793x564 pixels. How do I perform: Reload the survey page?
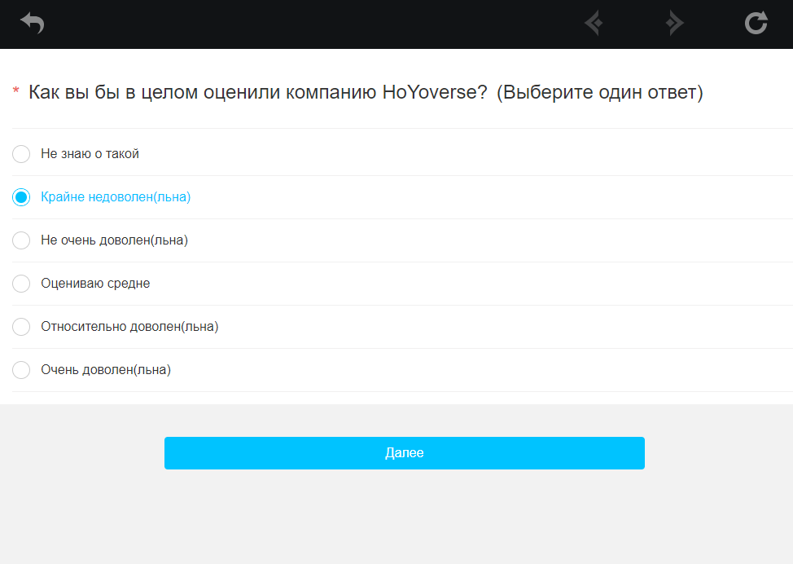coord(756,24)
